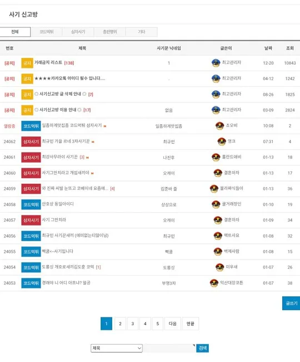Click the blue 코드먹튀 badge on post 24053

click(x=31, y=283)
